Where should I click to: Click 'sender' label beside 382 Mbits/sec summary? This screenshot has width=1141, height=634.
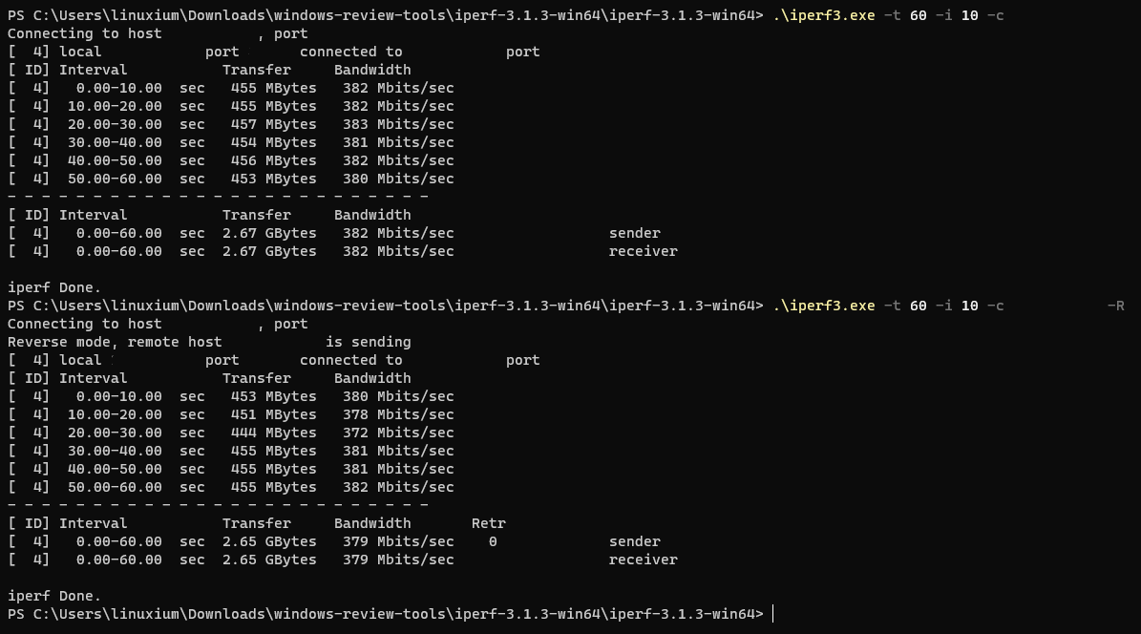click(x=635, y=233)
